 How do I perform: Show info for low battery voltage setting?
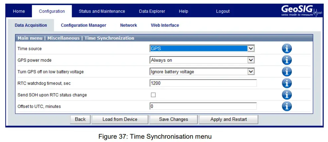click(287, 72)
